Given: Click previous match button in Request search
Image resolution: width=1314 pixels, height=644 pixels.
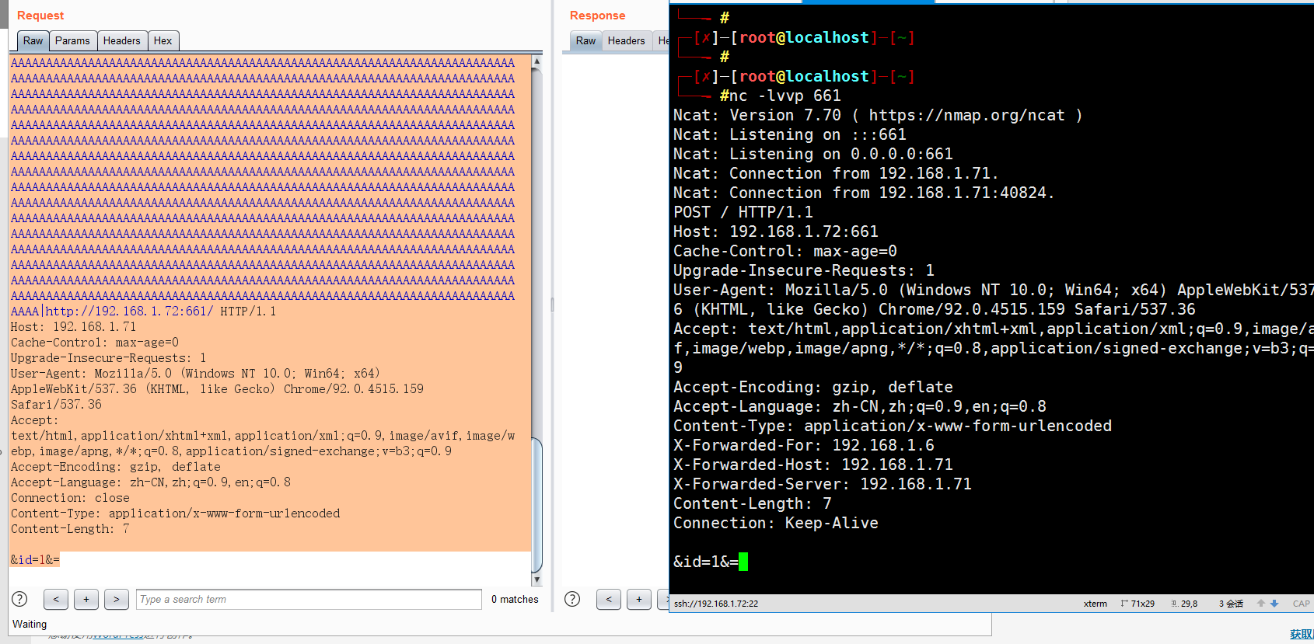Looking at the screenshot, I should 56,599.
